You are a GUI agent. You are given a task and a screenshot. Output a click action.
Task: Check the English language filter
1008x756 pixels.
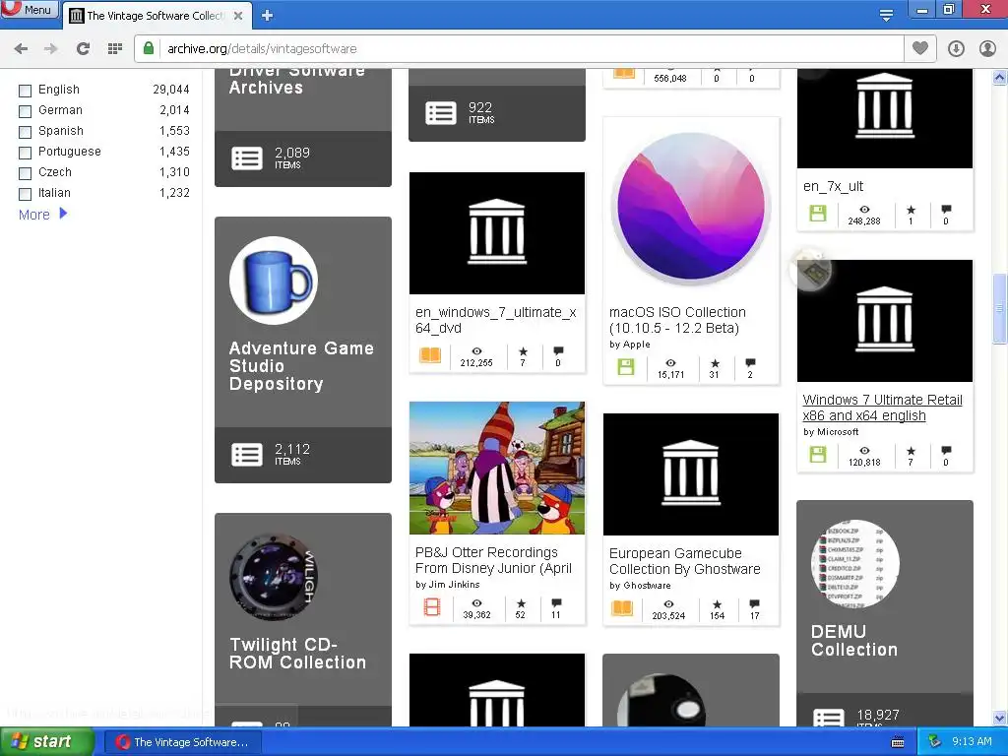25,91
